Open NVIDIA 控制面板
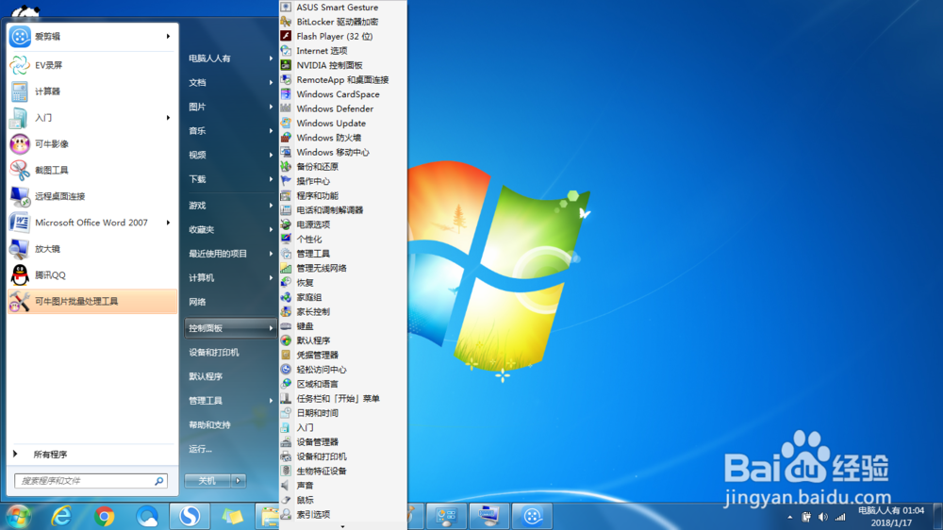This screenshot has height=530, width=943. (343, 65)
